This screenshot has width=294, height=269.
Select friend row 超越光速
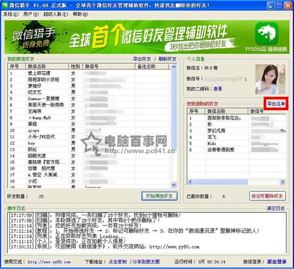(89, 156)
